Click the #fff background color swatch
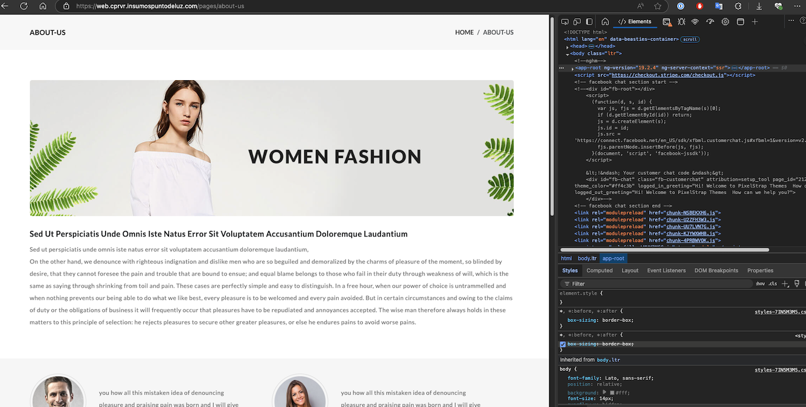Screen dimensions: 806x407 pos(612,393)
